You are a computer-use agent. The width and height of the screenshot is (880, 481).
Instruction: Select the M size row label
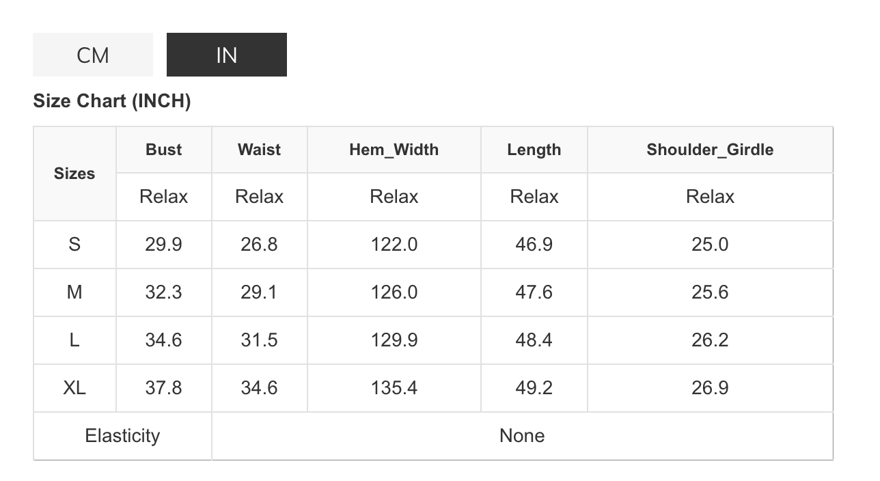pos(74,292)
